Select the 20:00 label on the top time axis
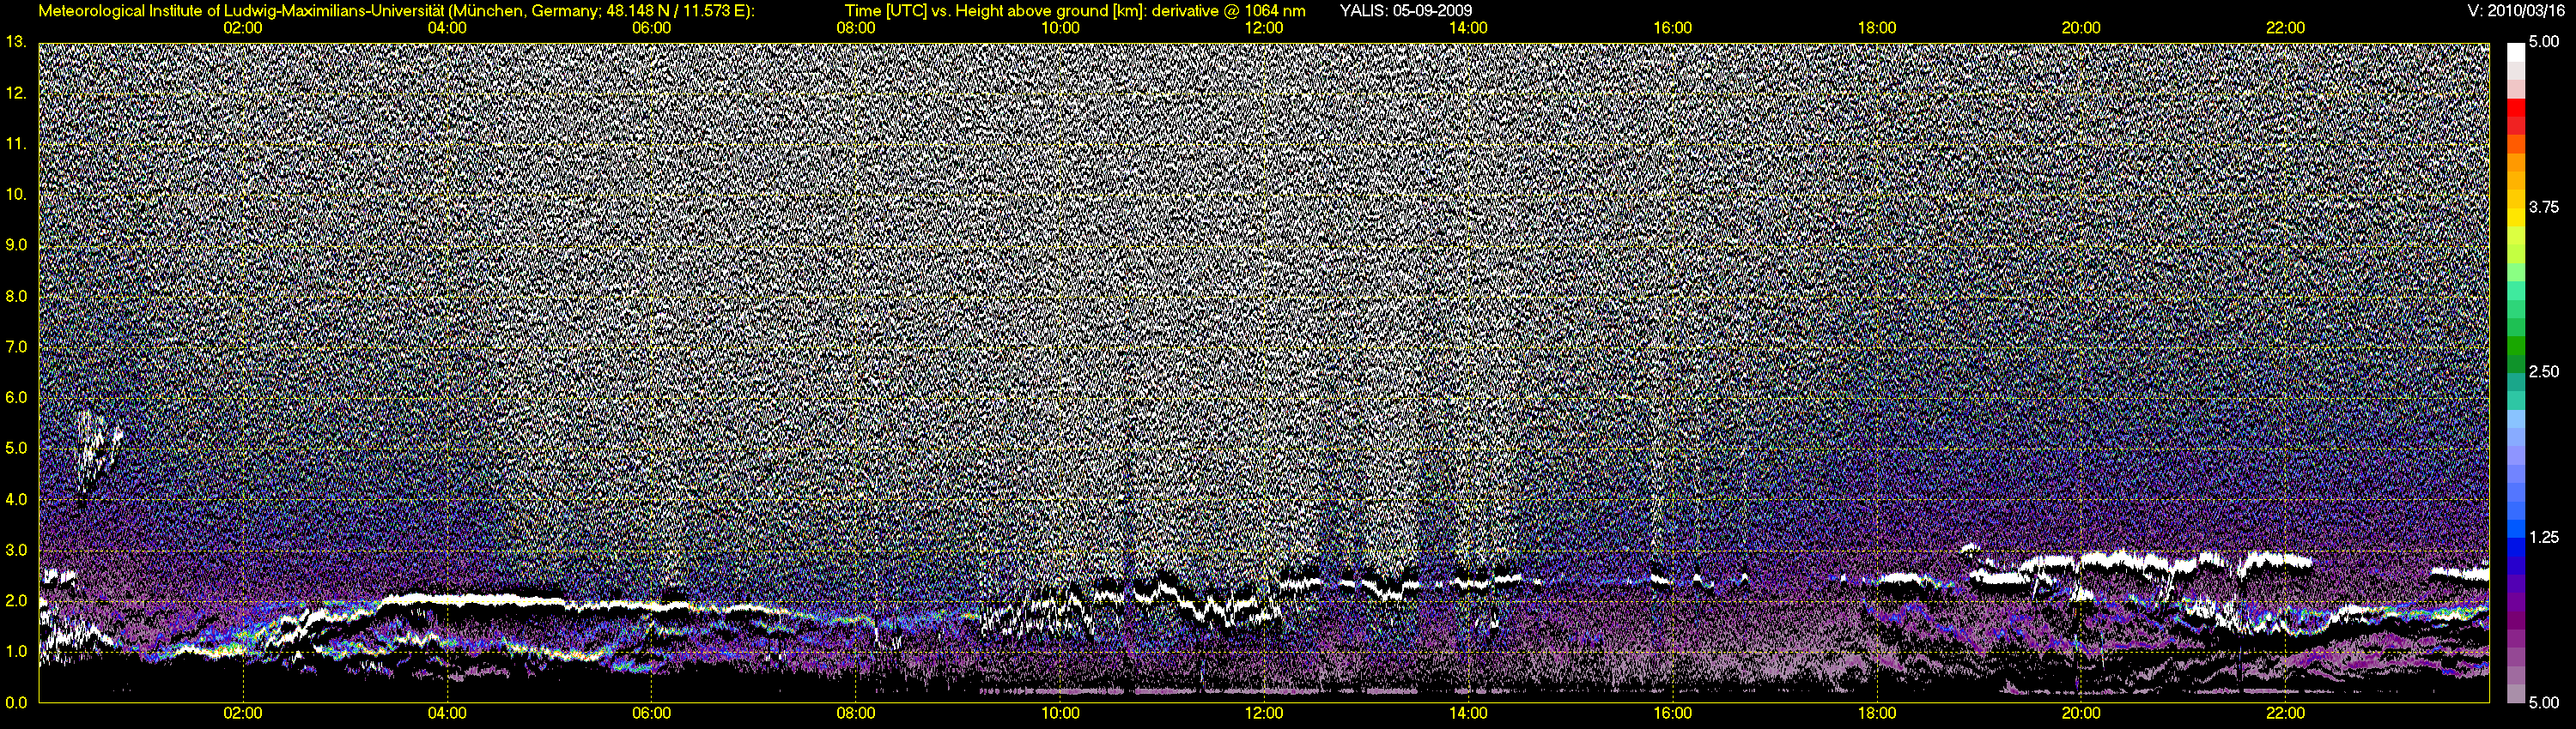Image resolution: width=2576 pixels, height=729 pixels. [x=2081, y=28]
